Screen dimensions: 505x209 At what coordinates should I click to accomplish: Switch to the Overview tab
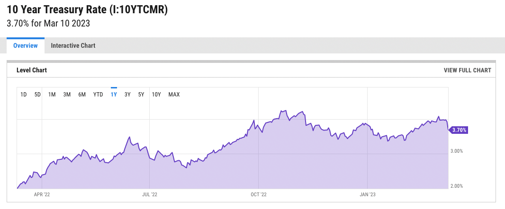26,46
